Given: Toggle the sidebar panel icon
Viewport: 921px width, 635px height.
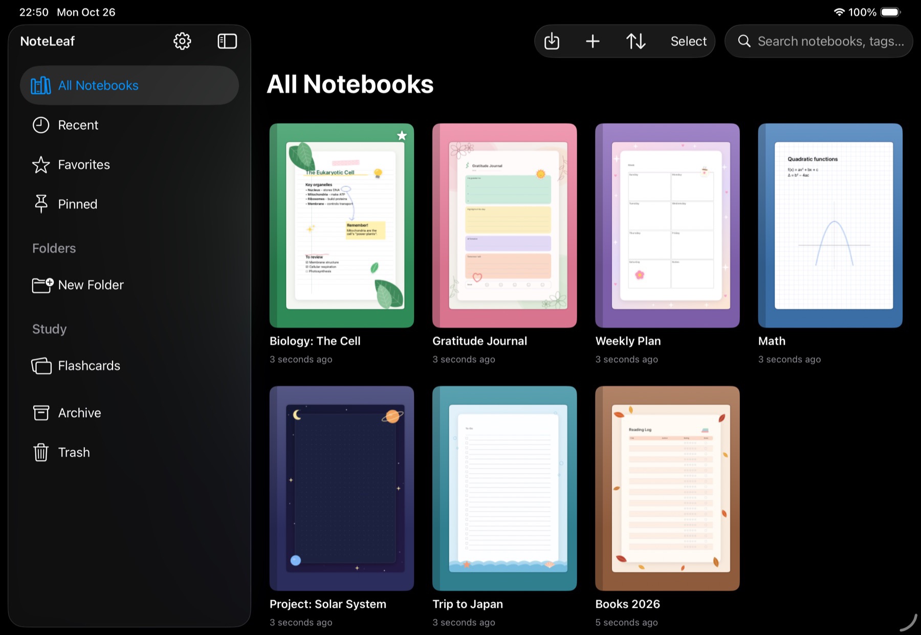Looking at the screenshot, I should pyautogui.click(x=227, y=41).
